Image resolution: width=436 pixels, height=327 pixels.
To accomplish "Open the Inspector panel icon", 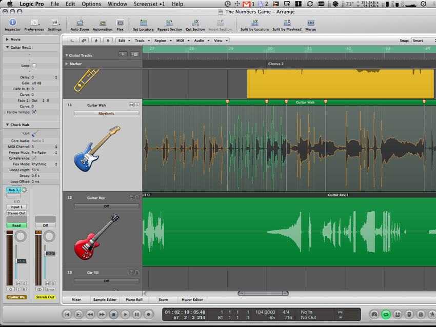I will click(12, 23).
